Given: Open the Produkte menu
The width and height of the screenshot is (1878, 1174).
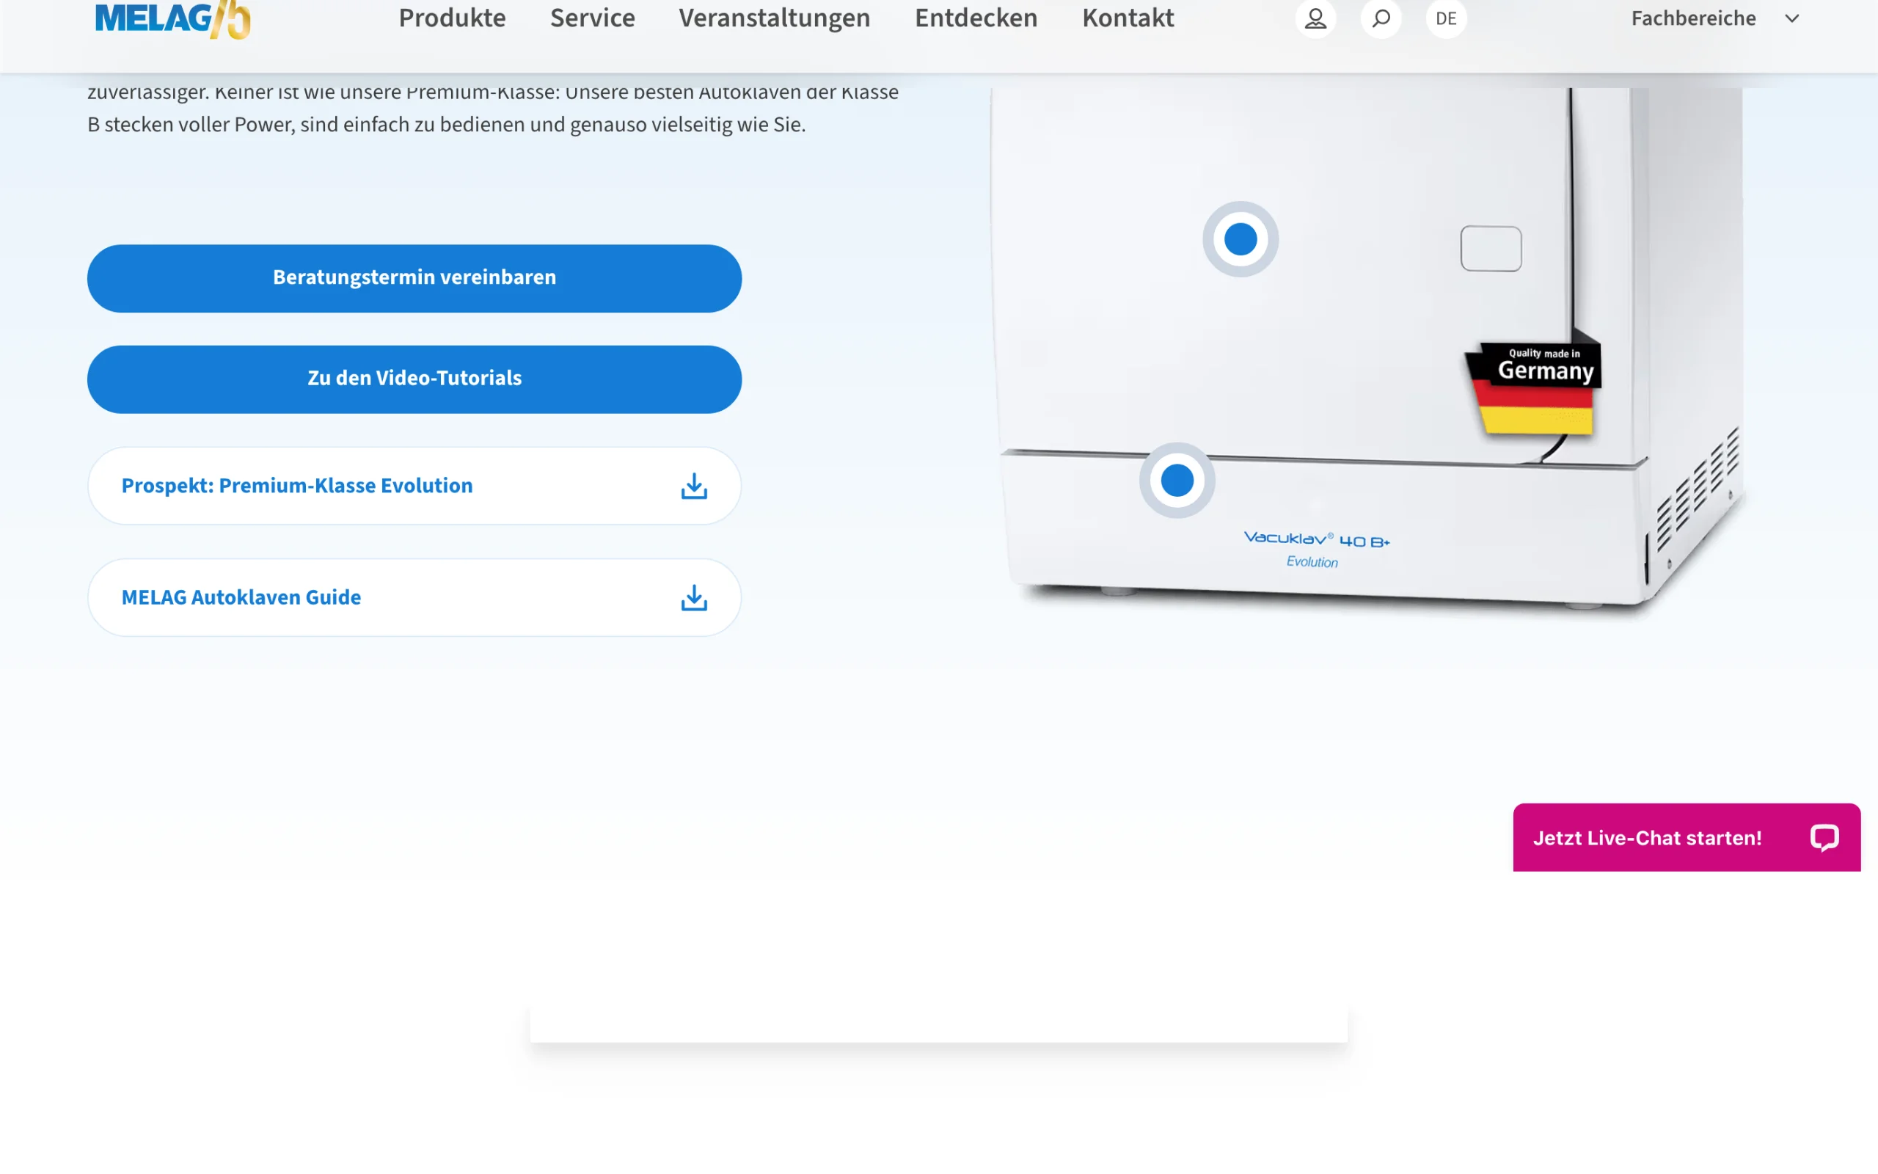Looking at the screenshot, I should 453,18.
